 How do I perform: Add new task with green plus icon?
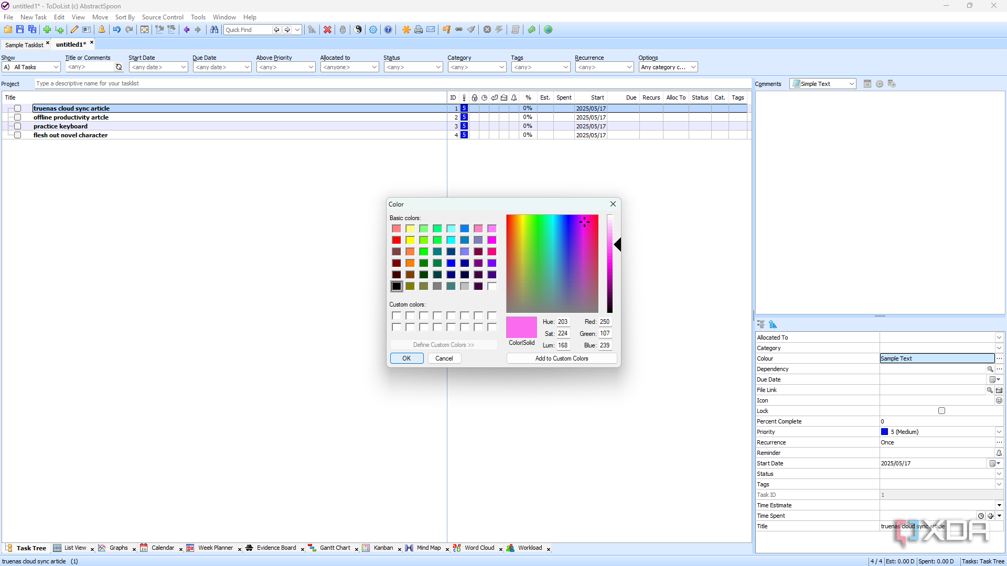tap(47, 30)
